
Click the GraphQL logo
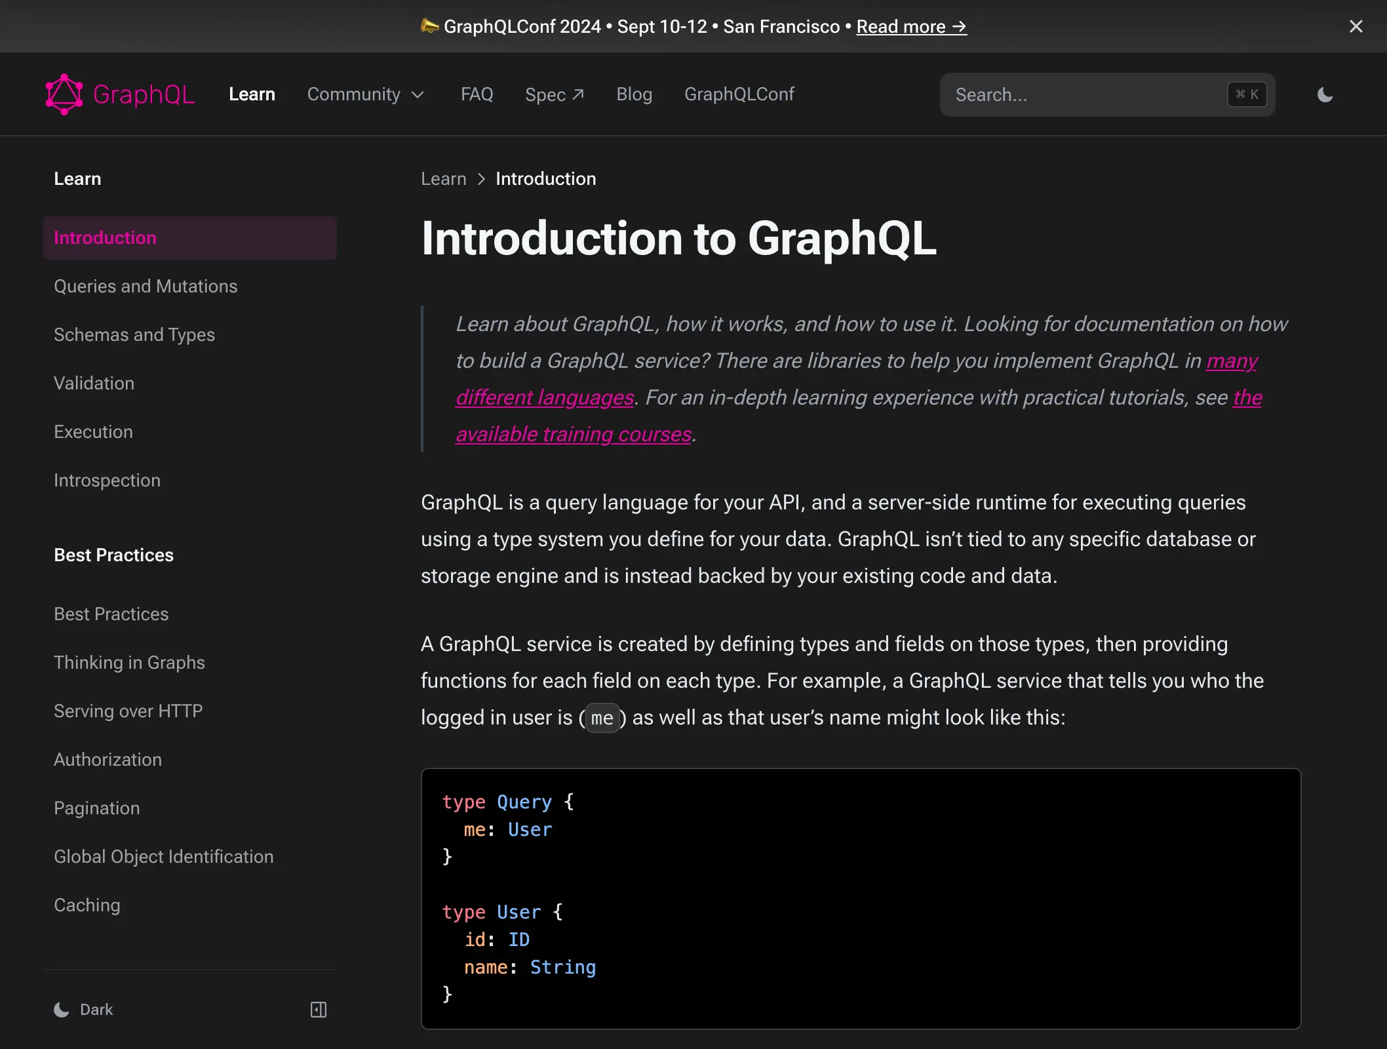click(x=120, y=94)
